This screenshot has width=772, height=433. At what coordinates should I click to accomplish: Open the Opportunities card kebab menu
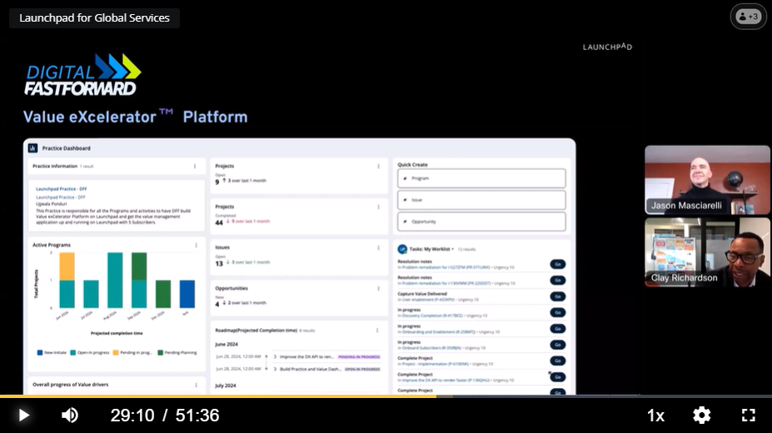[378, 289]
